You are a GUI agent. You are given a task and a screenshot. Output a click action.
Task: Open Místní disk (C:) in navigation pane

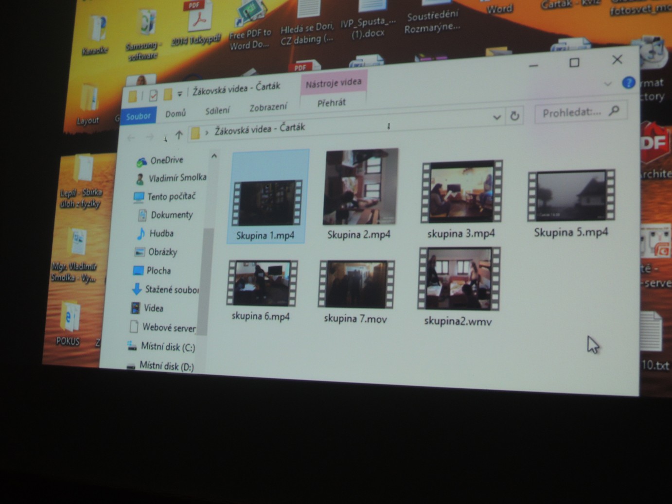click(161, 347)
